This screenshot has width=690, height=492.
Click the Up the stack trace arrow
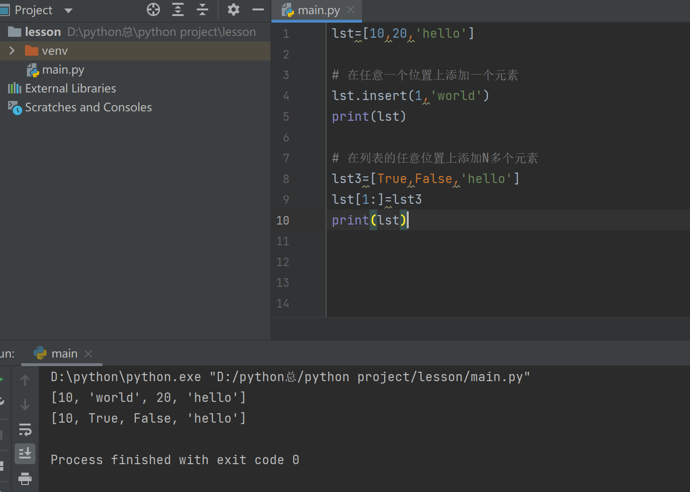(25, 380)
